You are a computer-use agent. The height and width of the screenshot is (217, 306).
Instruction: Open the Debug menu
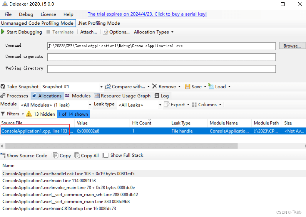[x=26, y=14]
